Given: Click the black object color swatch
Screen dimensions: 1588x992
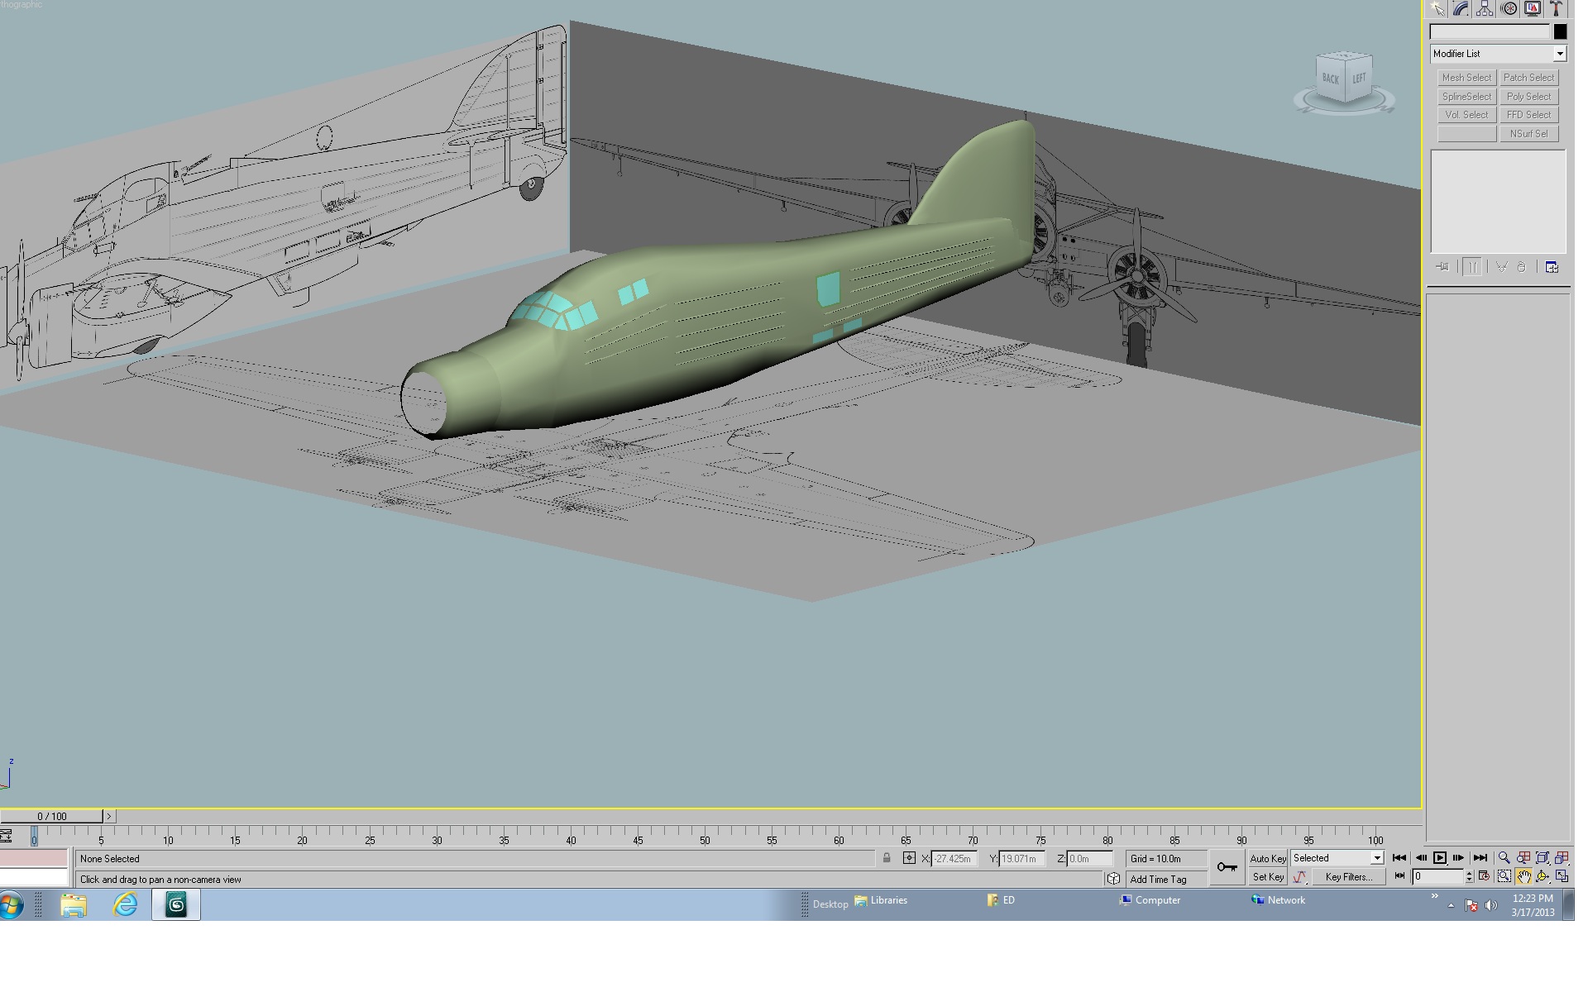Looking at the screenshot, I should tap(1560, 31).
